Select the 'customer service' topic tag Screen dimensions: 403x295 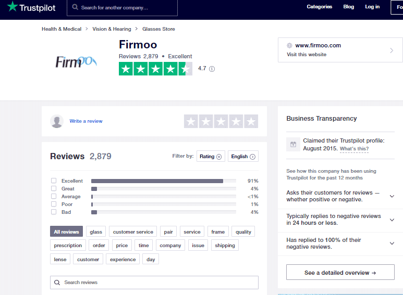pyautogui.click(x=133, y=232)
